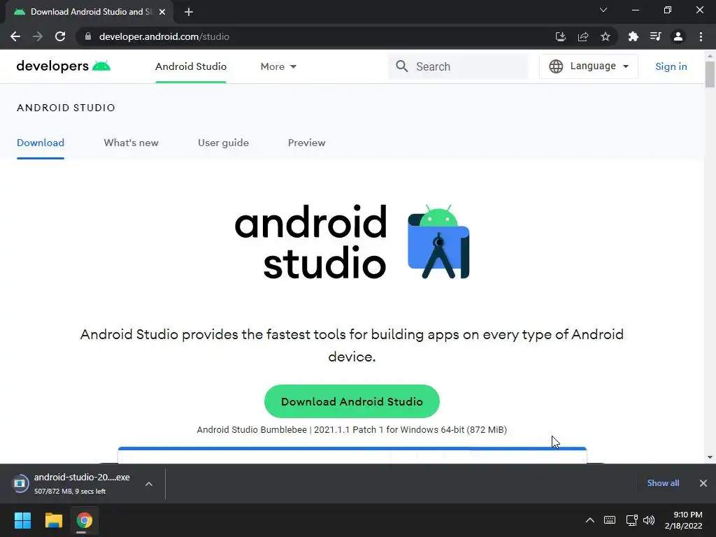Screen dimensions: 716x537
Task: Open volume control tray icon
Action: [x=649, y=520]
